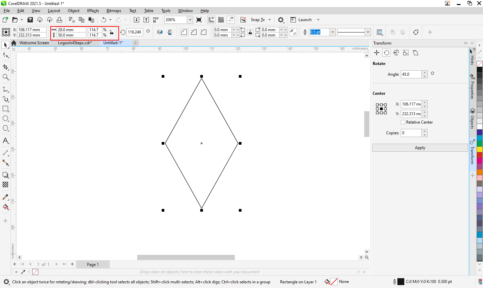The height and width of the screenshot is (288, 483).
Task: Open the outline width dropdown
Action: [333, 32]
